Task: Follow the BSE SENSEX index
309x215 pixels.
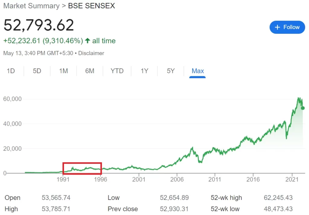Action: point(287,27)
